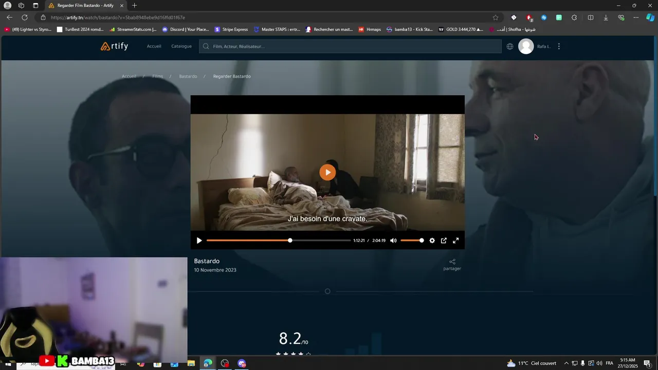The height and width of the screenshot is (370, 658).
Task: Open the Lighter vs Styro... YouTube bookmark
Action: point(28,29)
